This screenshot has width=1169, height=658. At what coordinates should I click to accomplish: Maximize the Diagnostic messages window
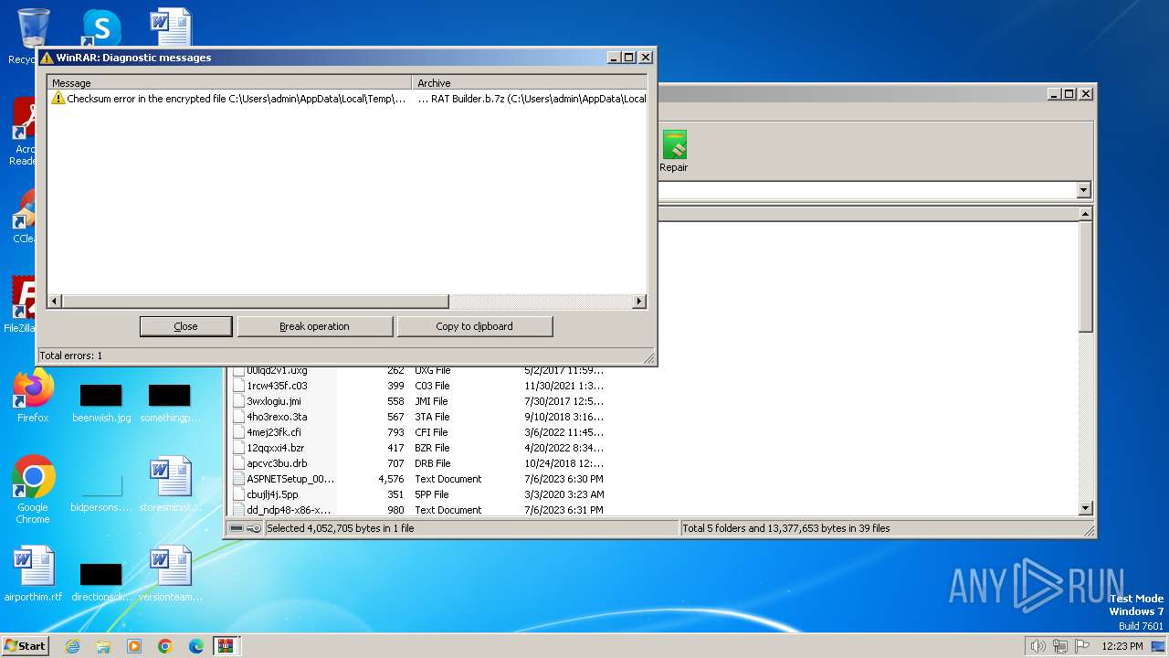point(628,58)
